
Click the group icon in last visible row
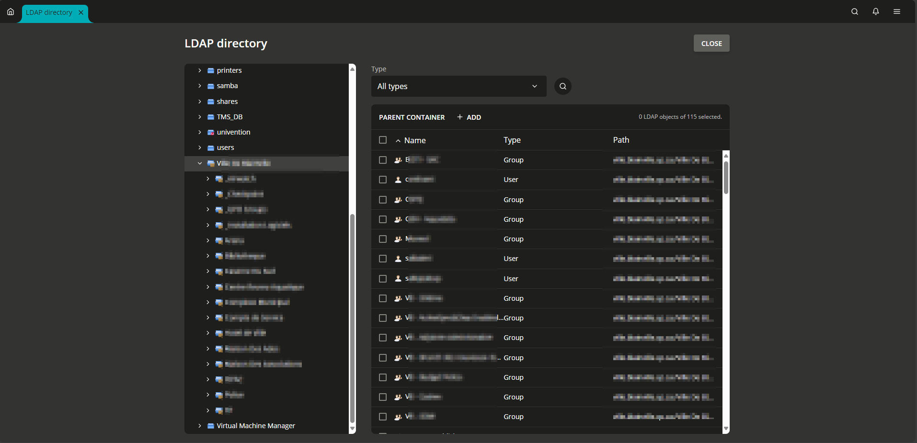click(398, 417)
